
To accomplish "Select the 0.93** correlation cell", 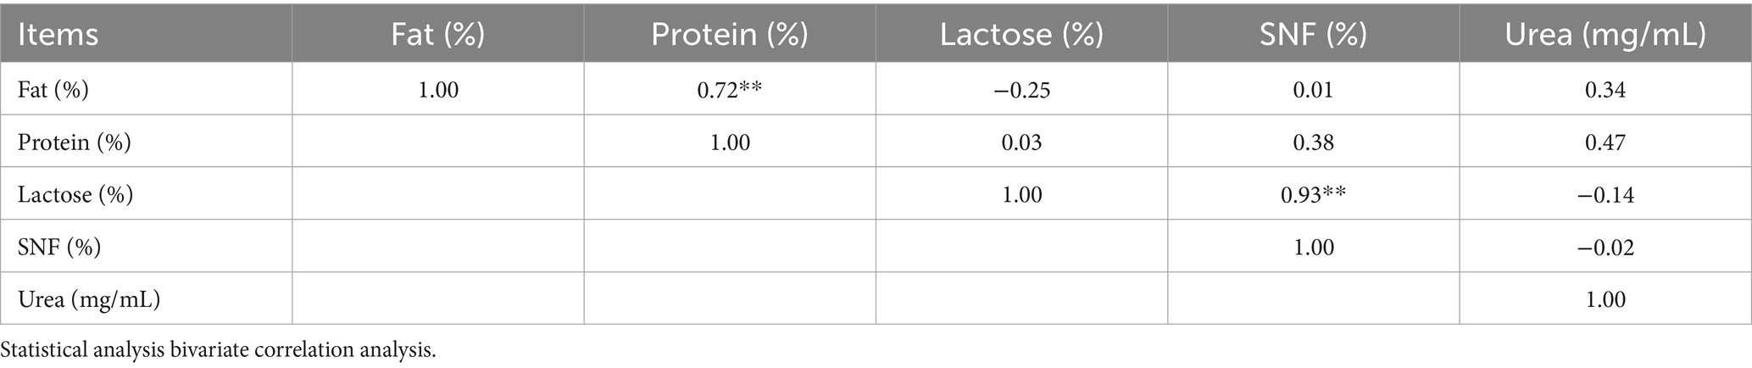I will click(x=1313, y=195).
